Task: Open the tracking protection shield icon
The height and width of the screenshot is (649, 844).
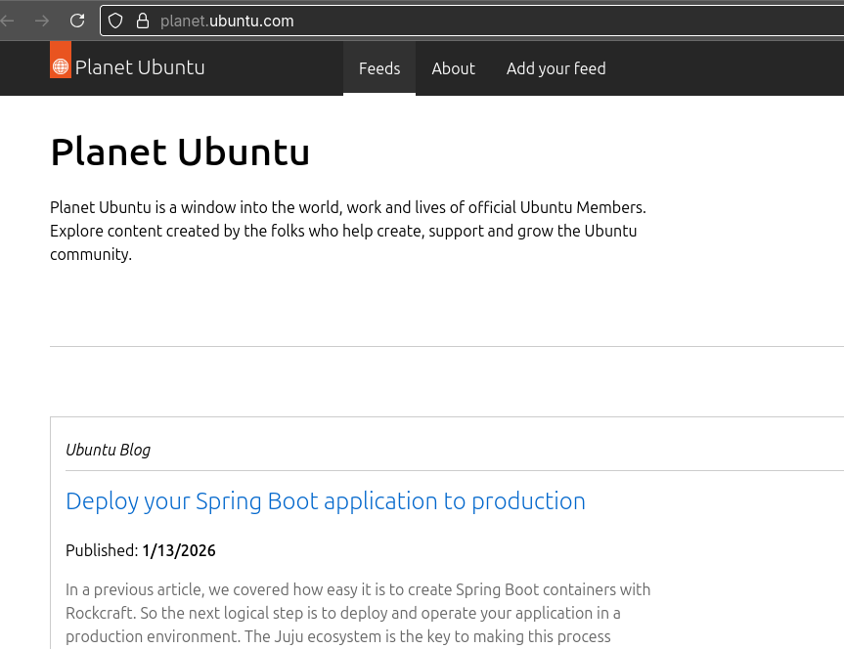Action: click(x=115, y=21)
